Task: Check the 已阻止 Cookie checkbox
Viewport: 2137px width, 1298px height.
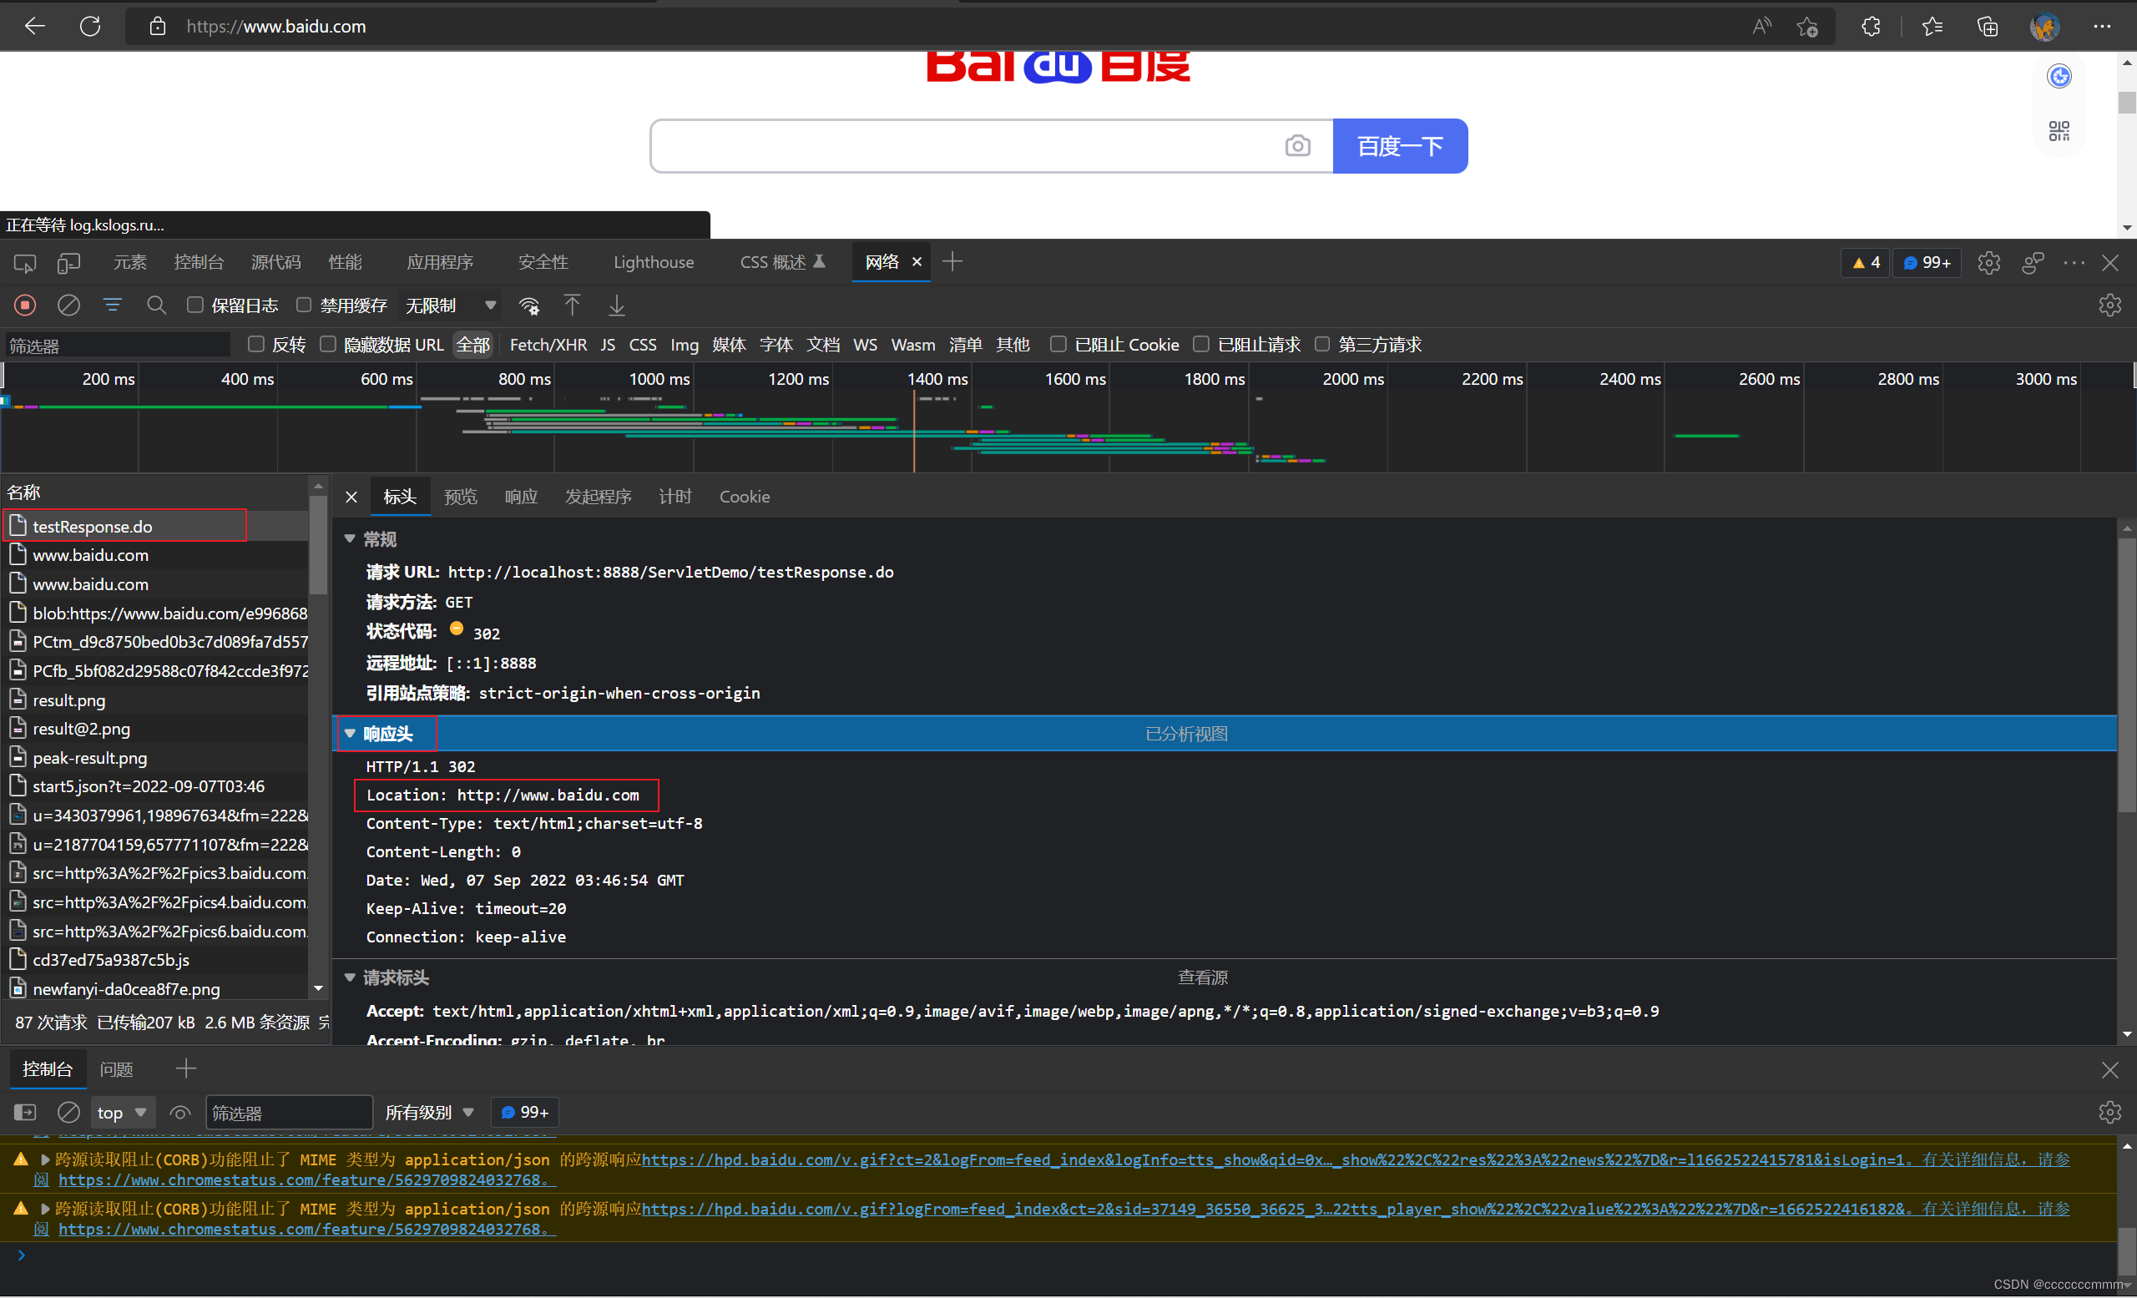Action: (x=1058, y=344)
